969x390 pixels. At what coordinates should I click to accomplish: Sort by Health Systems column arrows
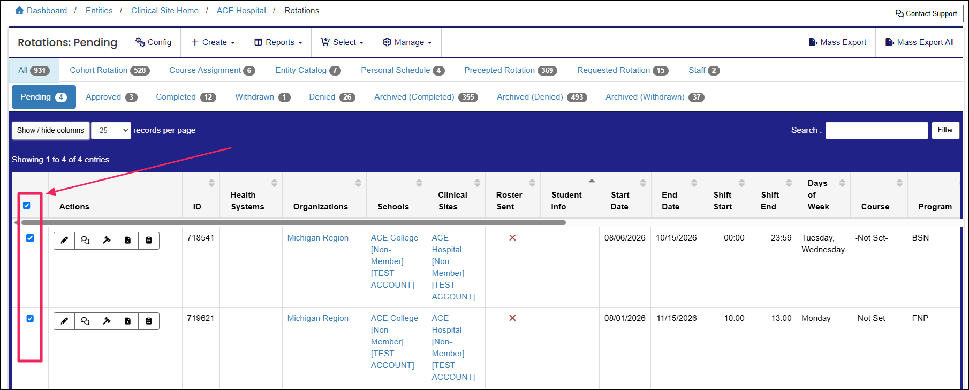(x=274, y=183)
